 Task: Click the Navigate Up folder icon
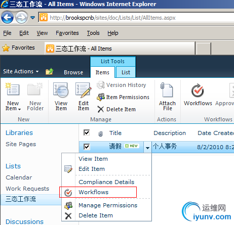tap(50, 72)
